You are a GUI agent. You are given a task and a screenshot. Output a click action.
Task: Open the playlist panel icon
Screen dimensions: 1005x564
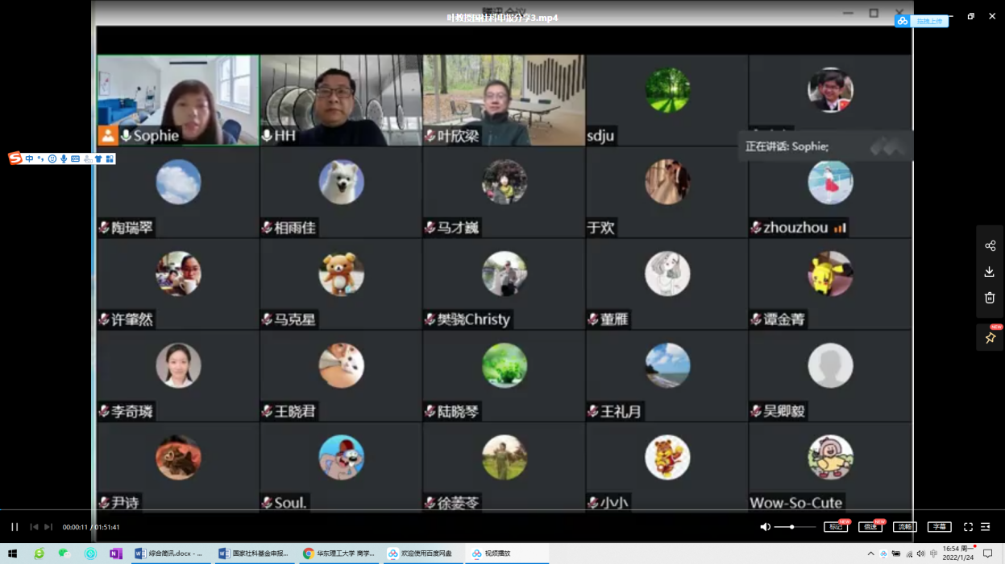[986, 527]
